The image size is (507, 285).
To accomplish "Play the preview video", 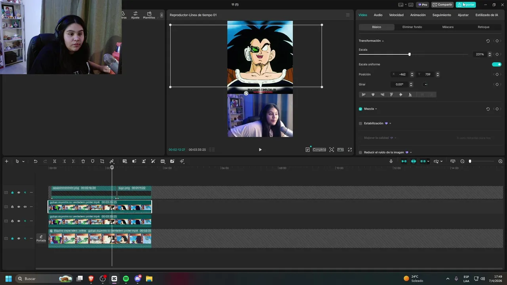I will coord(260,150).
